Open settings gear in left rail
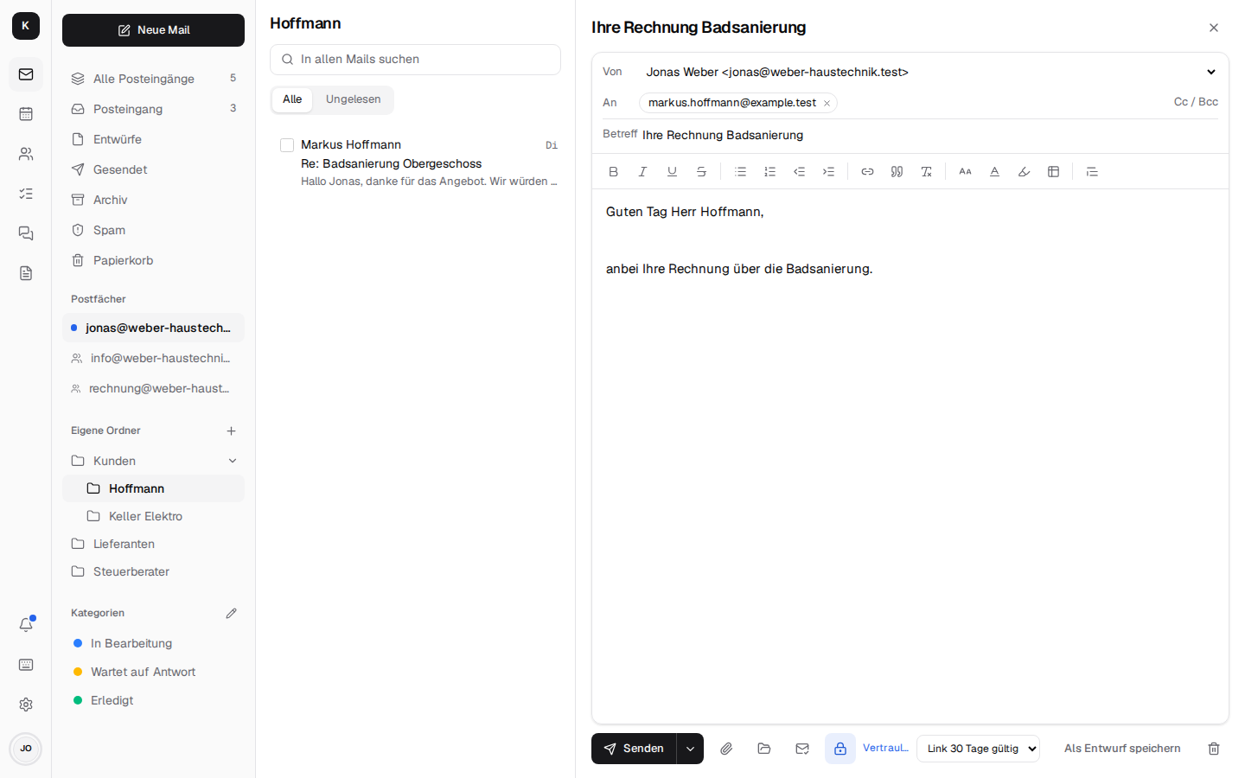Image resolution: width=1245 pixels, height=778 pixels. (x=26, y=705)
